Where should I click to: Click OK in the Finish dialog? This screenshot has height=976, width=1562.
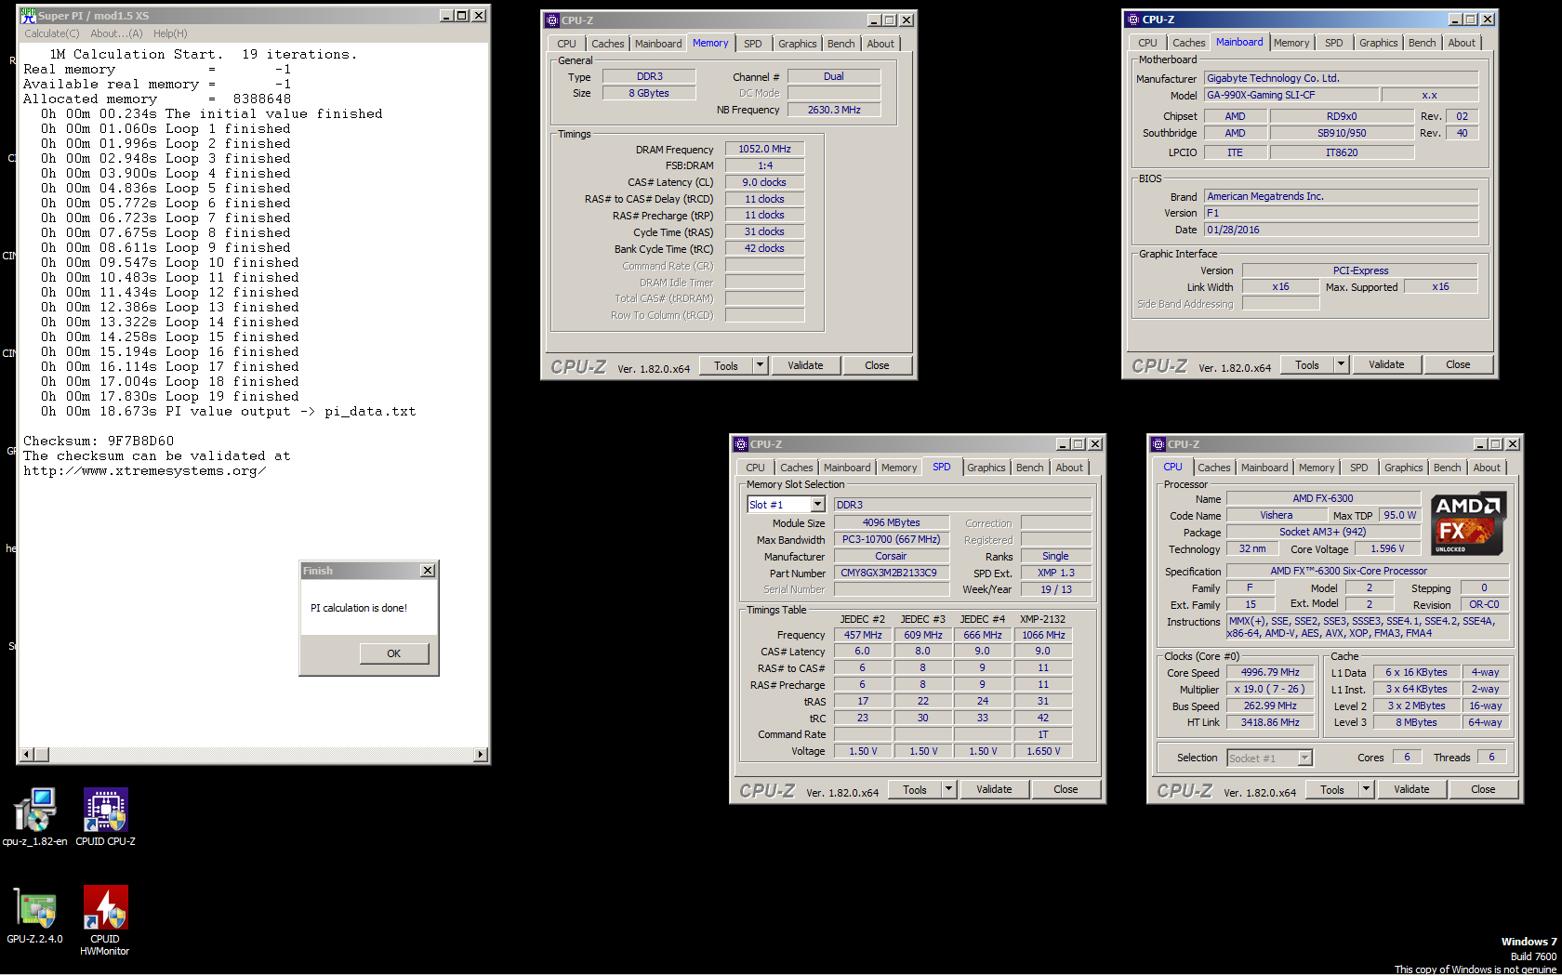click(x=394, y=653)
